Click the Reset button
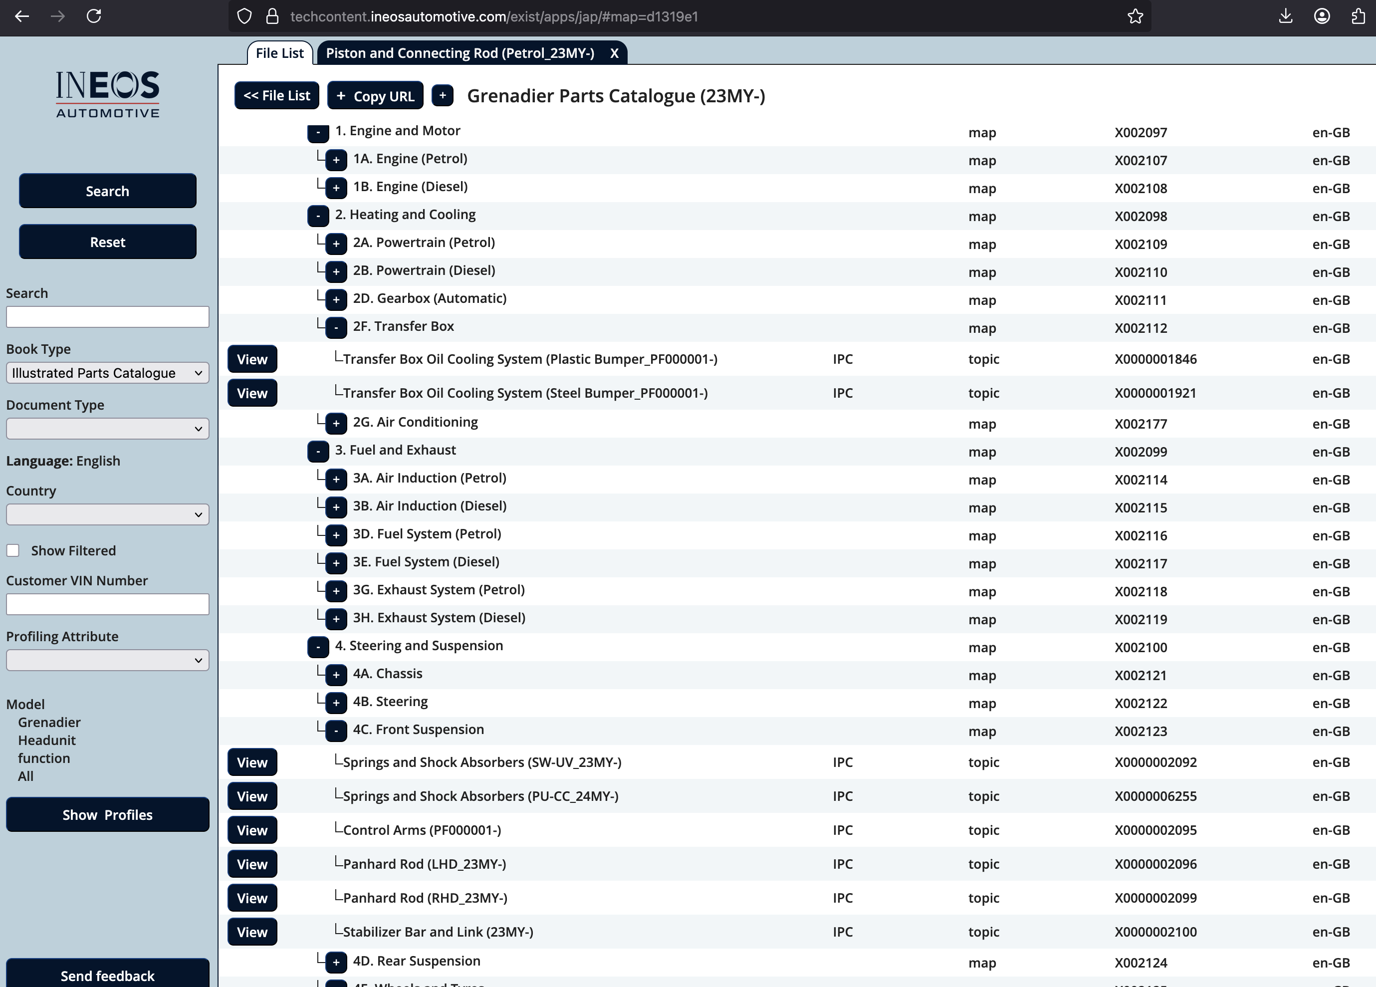Image resolution: width=1376 pixels, height=987 pixels. click(107, 242)
